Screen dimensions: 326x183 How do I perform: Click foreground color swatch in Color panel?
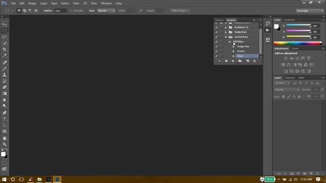click(x=276, y=26)
